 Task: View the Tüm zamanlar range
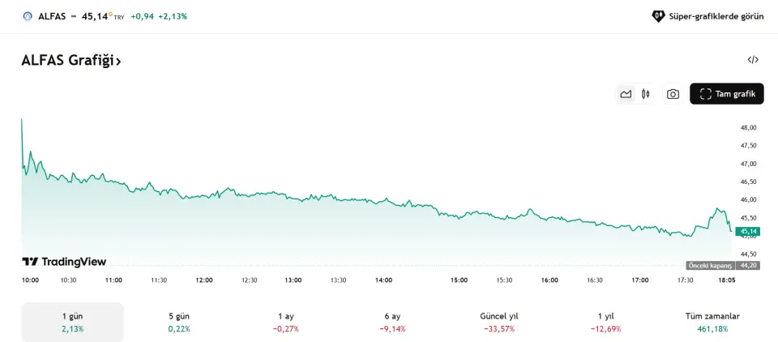click(x=712, y=322)
